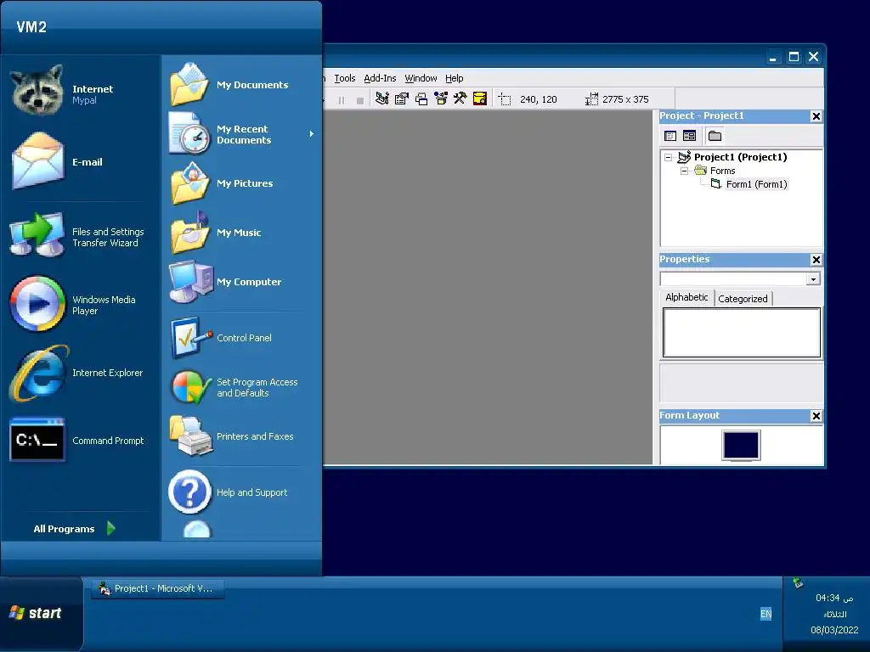This screenshot has width=870, height=652.
Task: Select the Forms folder in project tree
Action: pyautogui.click(x=722, y=171)
